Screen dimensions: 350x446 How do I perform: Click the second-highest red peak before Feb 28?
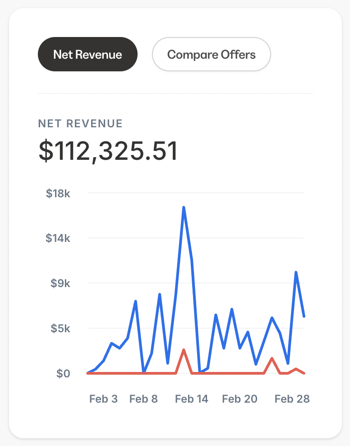(x=272, y=358)
